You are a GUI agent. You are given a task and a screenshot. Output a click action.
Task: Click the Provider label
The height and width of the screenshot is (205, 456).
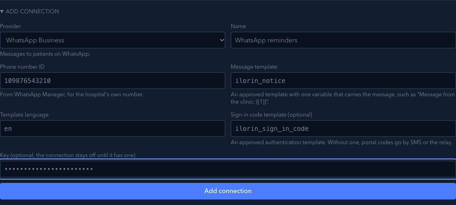coord(11,26)
